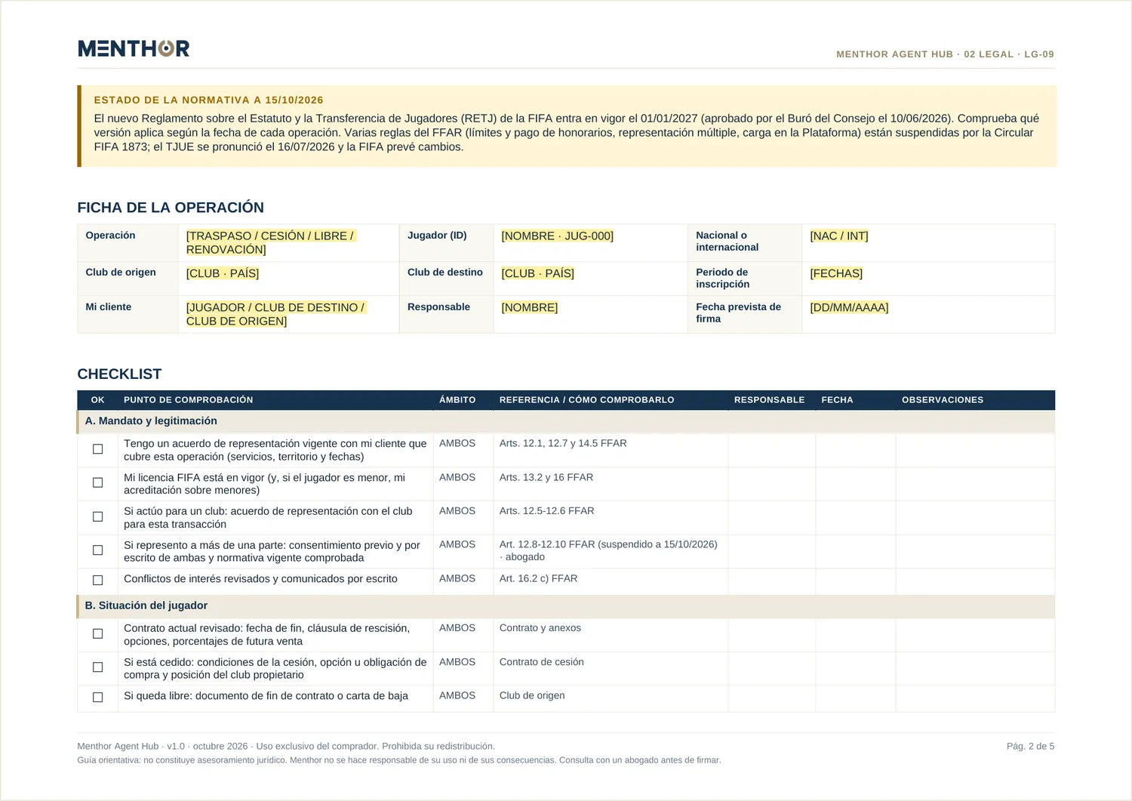Image resolution: width=1132 pixels, height=801 pixels.
Task: Click the 'PUNTO DE COMPROBACIÓN' column header
Action: click(189, 400)
